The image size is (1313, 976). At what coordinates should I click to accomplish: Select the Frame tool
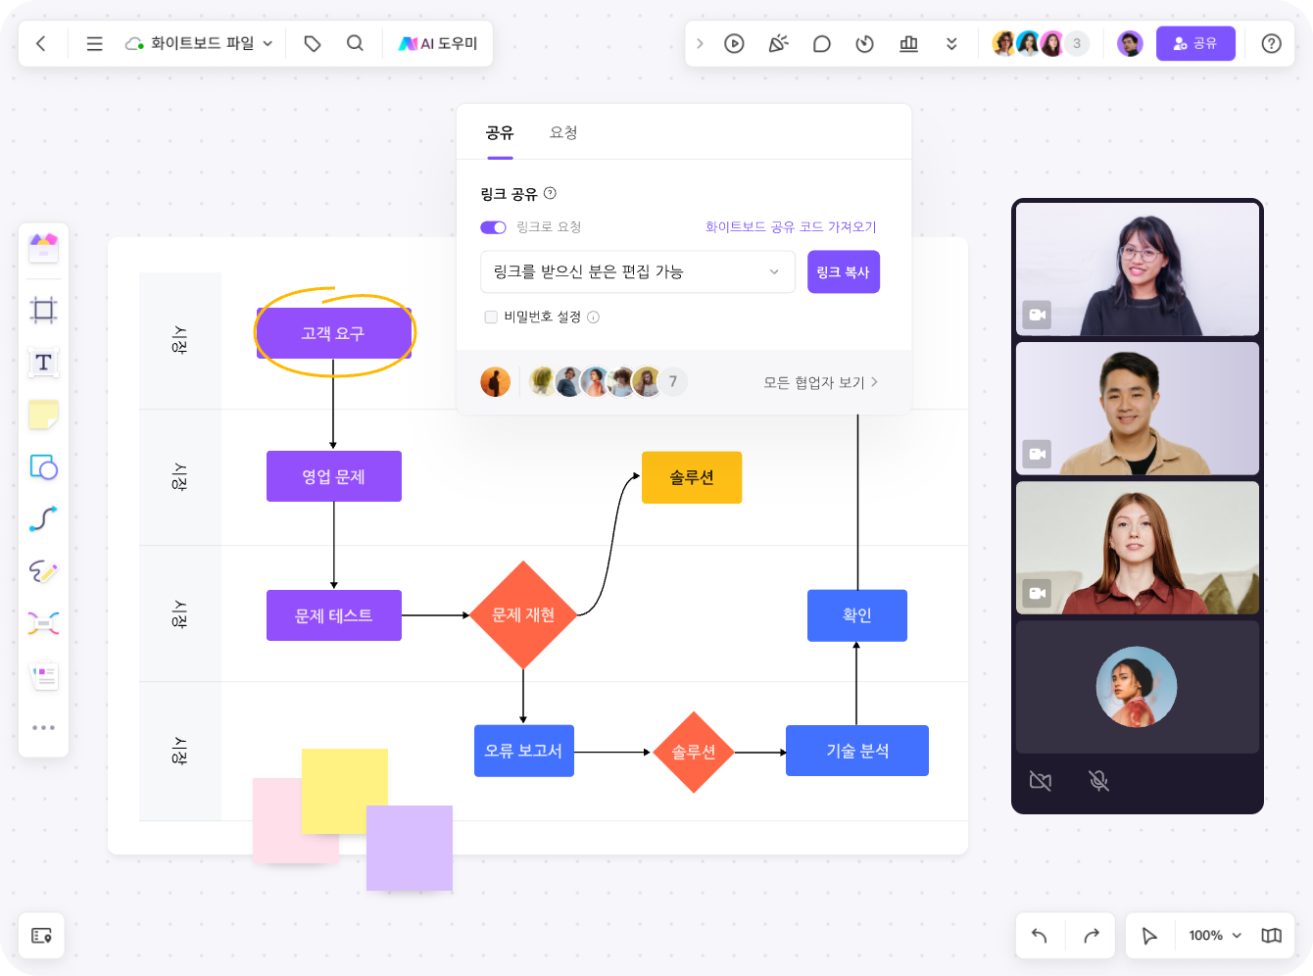pyautogui.click(x=43, y=311)
